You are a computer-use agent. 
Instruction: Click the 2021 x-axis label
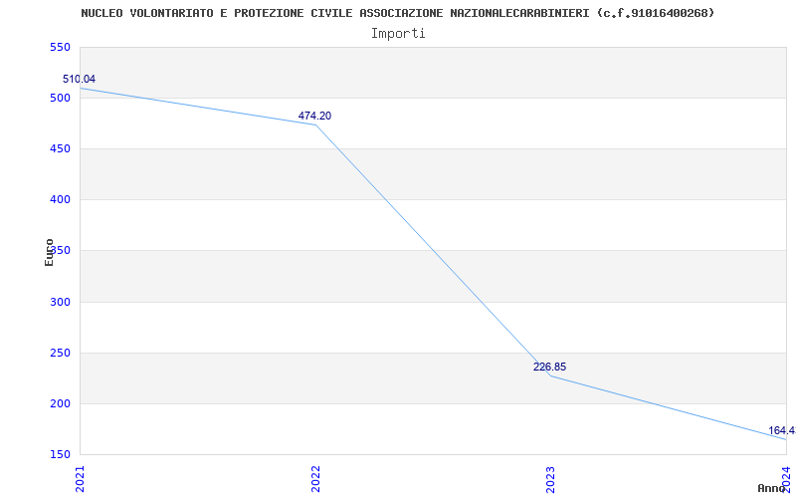coord(81,479)
